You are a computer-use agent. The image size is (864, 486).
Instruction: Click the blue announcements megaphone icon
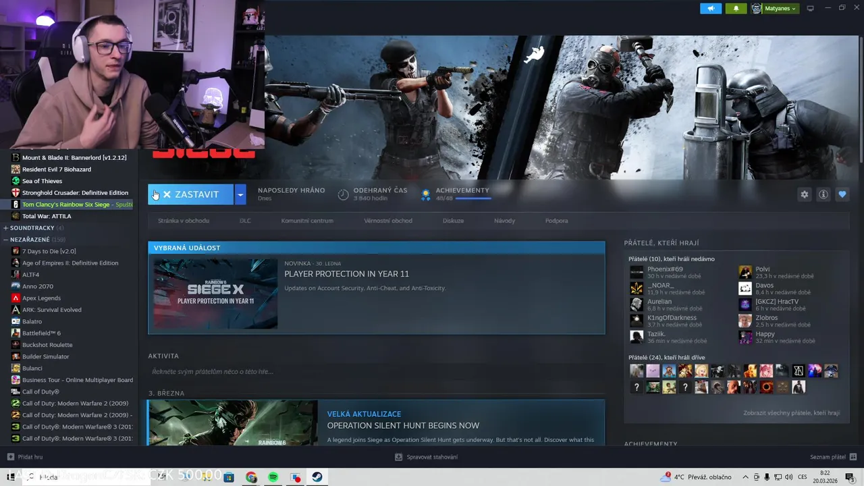710,8
